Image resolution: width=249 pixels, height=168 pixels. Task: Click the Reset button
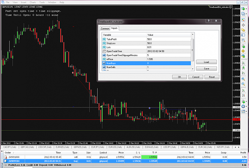click(x=212, y=77)
